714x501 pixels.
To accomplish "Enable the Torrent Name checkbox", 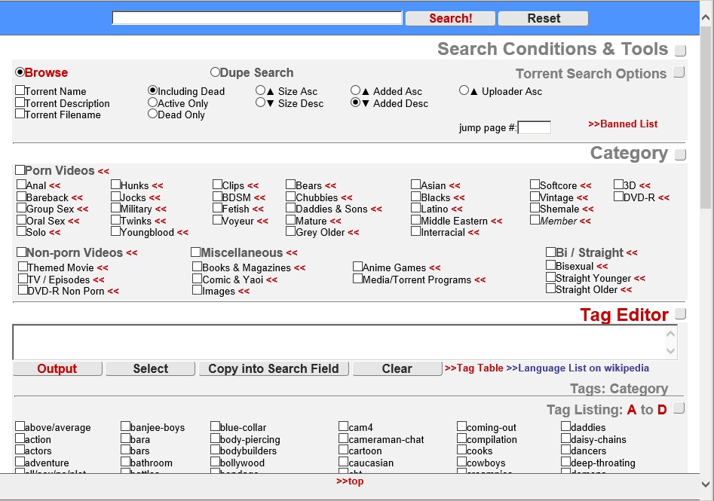I will point(20,91).
